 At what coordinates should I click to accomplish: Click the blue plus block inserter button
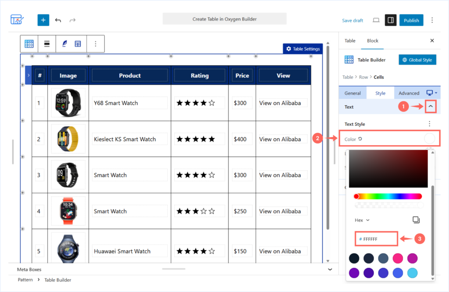tap(43, 20)
